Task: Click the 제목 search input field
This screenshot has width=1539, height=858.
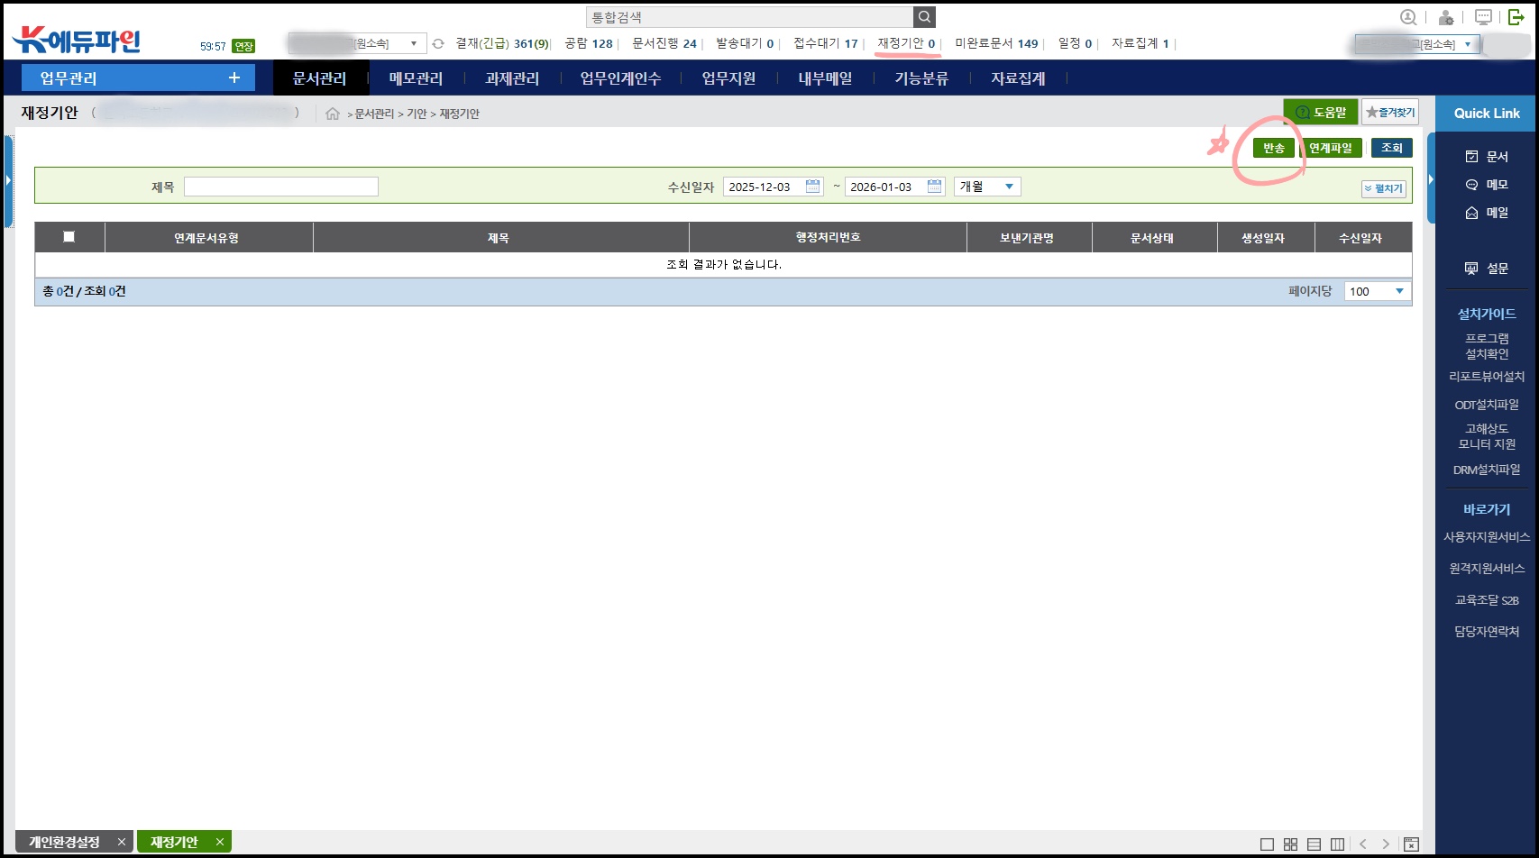Action: pyautogui.click(x=280, y=187)
